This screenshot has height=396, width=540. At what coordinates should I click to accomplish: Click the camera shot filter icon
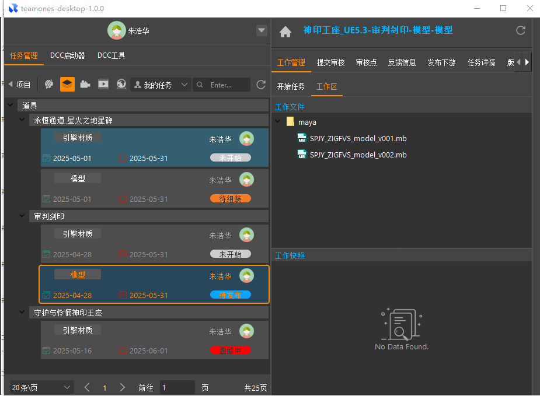click(x=85, y=85)
